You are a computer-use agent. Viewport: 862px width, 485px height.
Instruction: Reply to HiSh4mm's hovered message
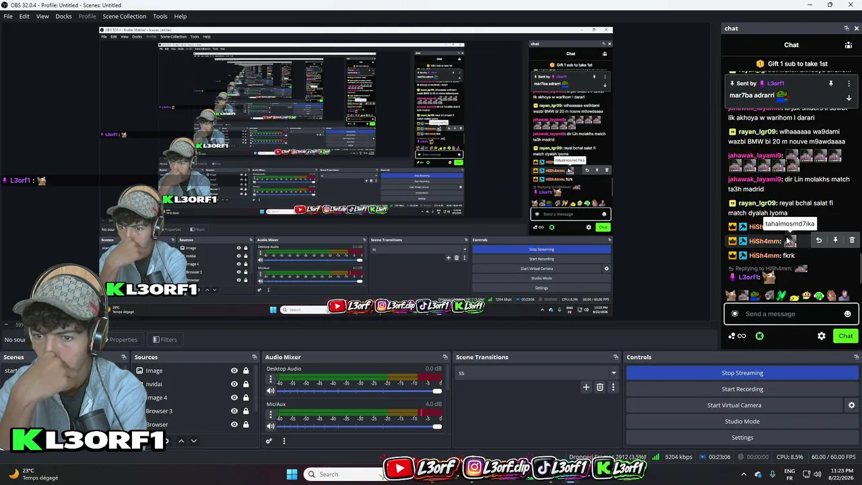click(x=819, y=240)
